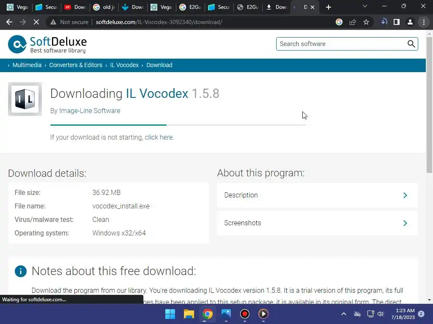
Task: Expand the Description section
Action: coord(317,195)
